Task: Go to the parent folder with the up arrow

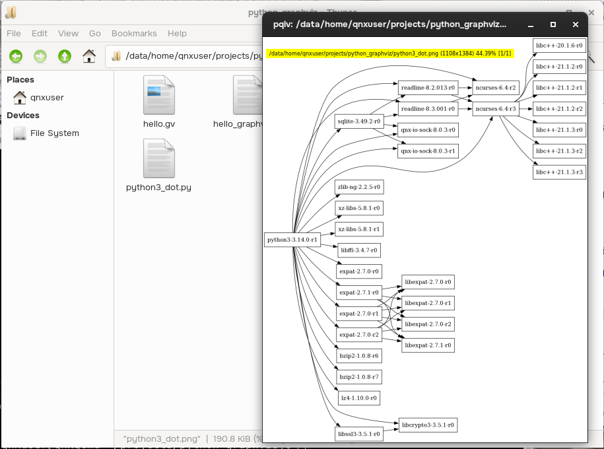Action: click(65, 57)
